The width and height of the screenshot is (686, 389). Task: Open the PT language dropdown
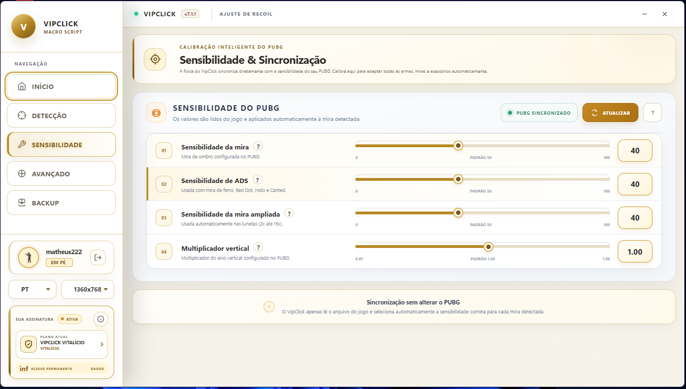tap(32, 289)
